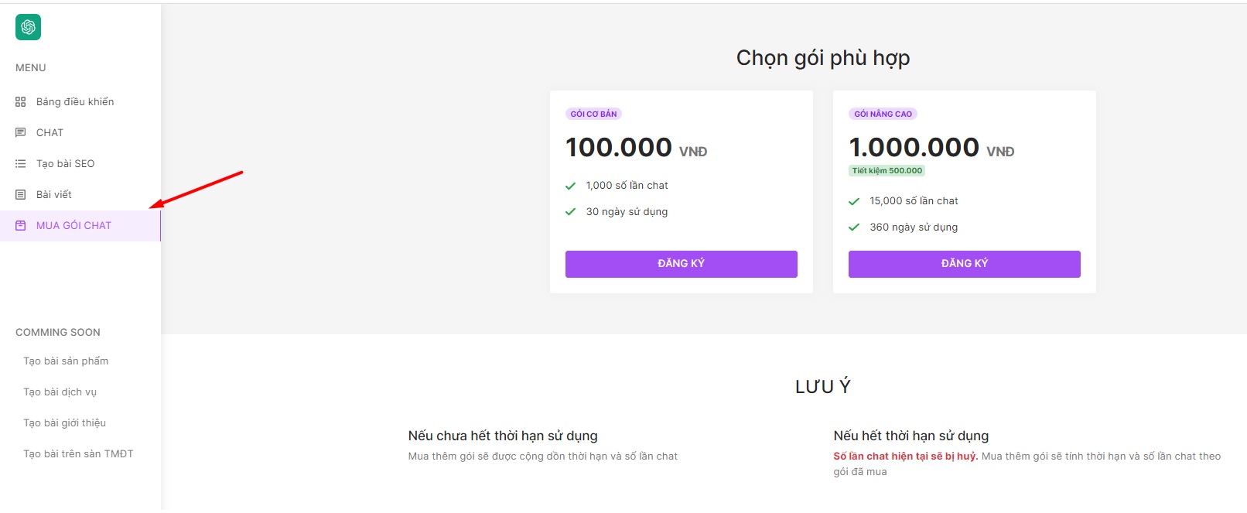1247x513 pixels.
Task: Click the Bài viết document icon
Action: pos(21,195)
